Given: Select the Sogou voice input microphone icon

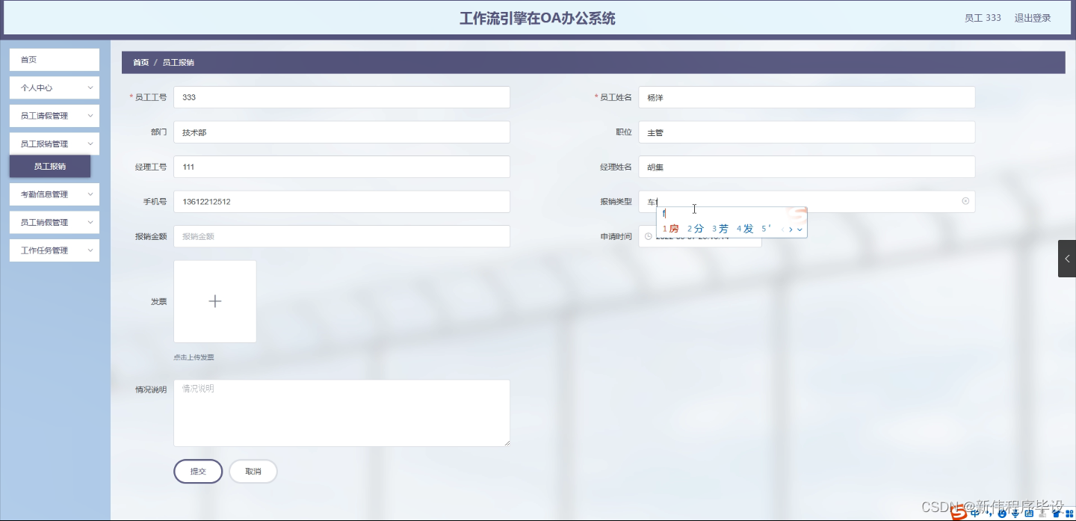Looking at the screenshot, I should [1015, 513].
